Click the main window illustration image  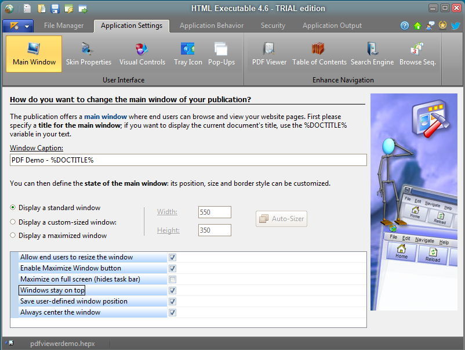(x=414, y=202)
